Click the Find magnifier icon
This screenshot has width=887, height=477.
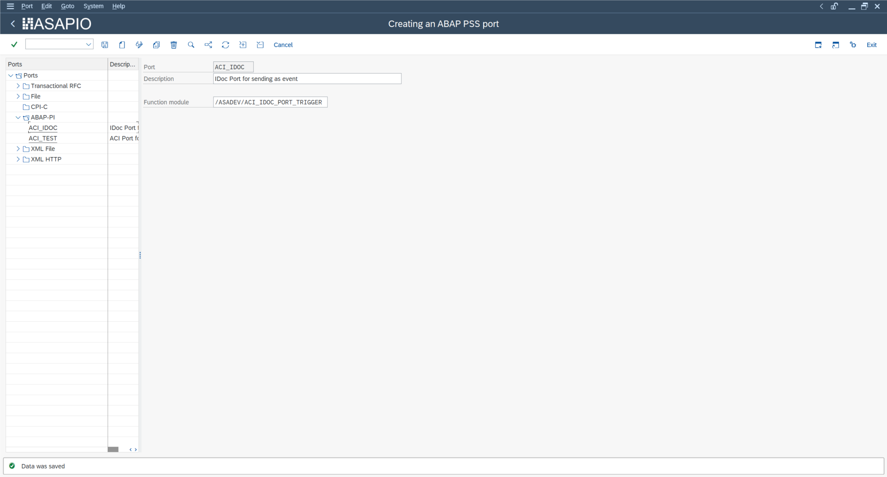coord(191,45)
